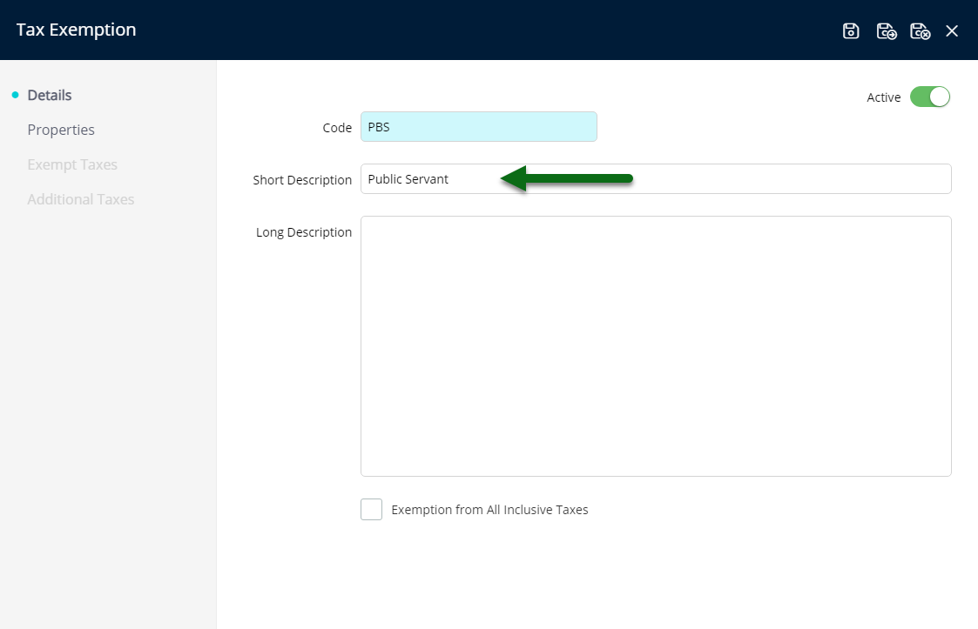Click the Exemption from All Inclusive Taxes label
Image resolution: width=978 pixels, height=629 pixels.
tap(489, 509)
